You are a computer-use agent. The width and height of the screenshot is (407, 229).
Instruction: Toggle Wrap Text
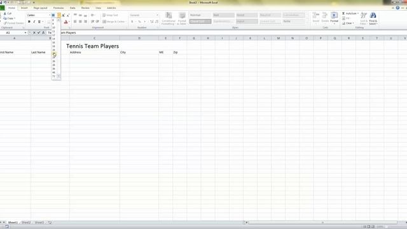[x=110, y=15]
